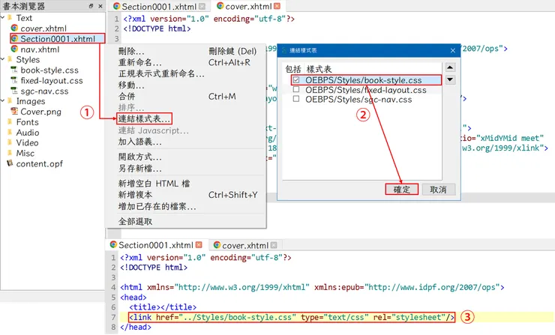555x335 pixels.
Task: Confirm the dialog with 確定
Action: 402,190
